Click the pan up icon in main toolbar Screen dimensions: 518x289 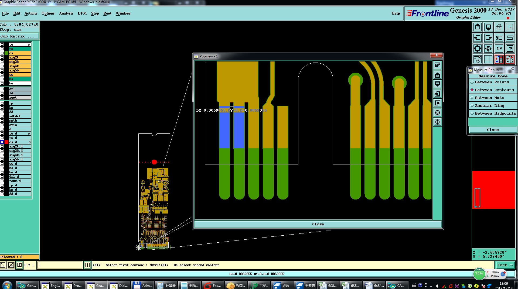pyautogui.click(x=478, y=27)
